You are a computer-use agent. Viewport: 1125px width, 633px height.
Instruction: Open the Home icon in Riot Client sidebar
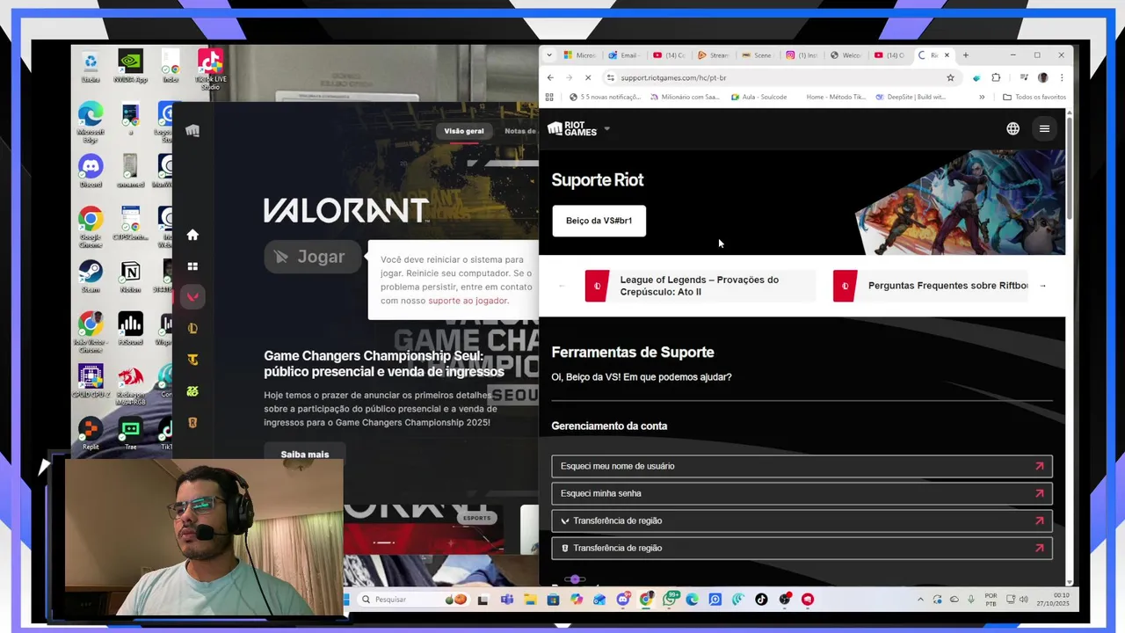tap(192, 235)
